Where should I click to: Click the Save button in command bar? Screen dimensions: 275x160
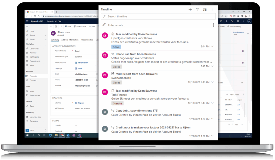68,27
